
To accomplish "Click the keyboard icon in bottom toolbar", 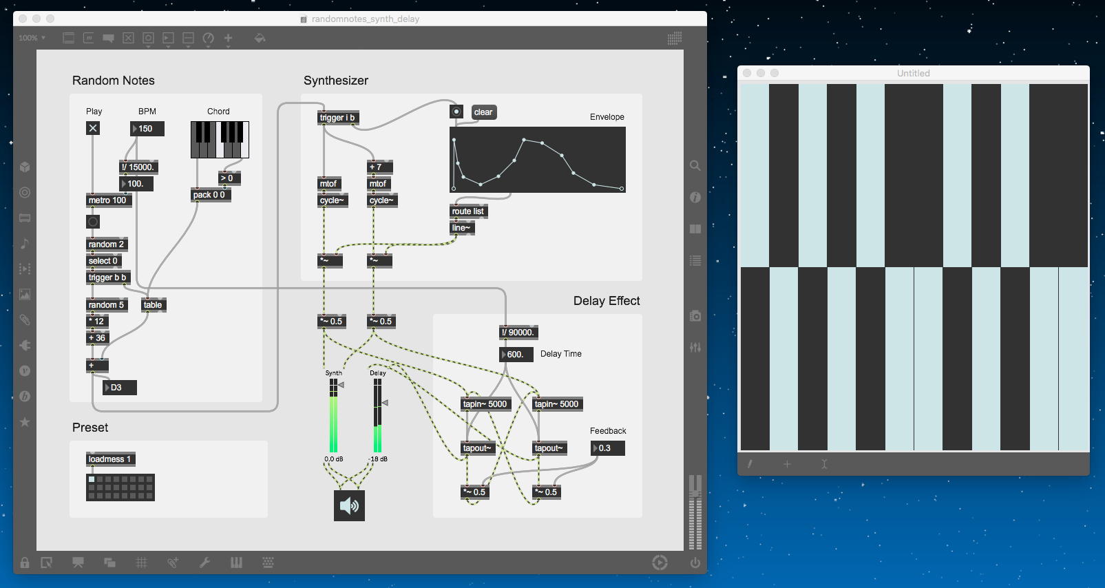I will pos(269,563).
